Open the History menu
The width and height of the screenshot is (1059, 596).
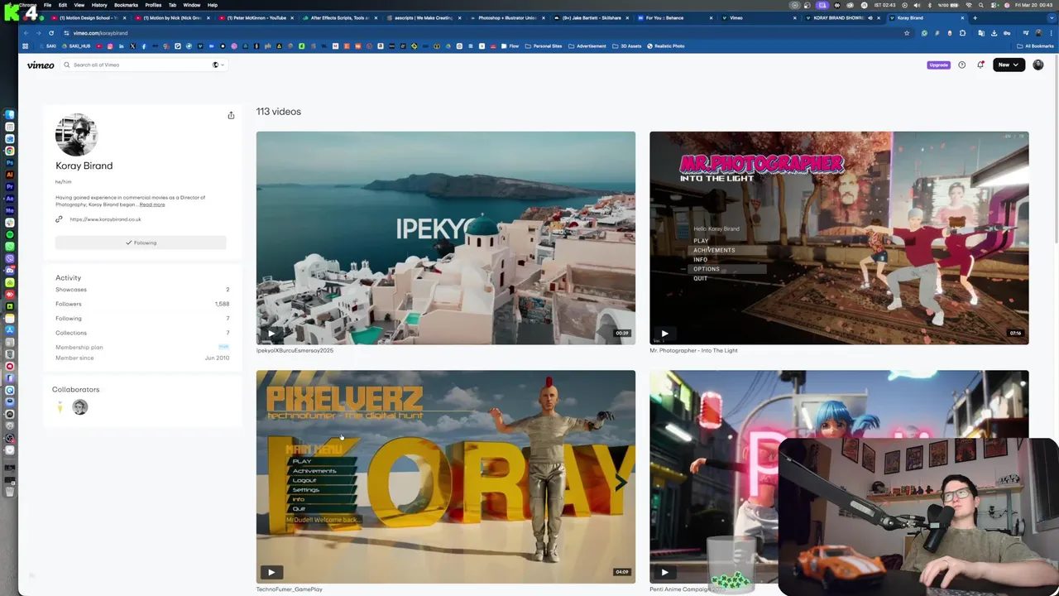tap(99, 5)
